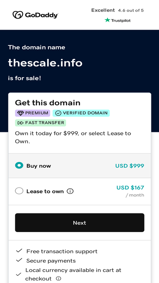The image size is (159, 283).
Task: Click the GoDaddy heart logo icon
Action: point(18,15)
